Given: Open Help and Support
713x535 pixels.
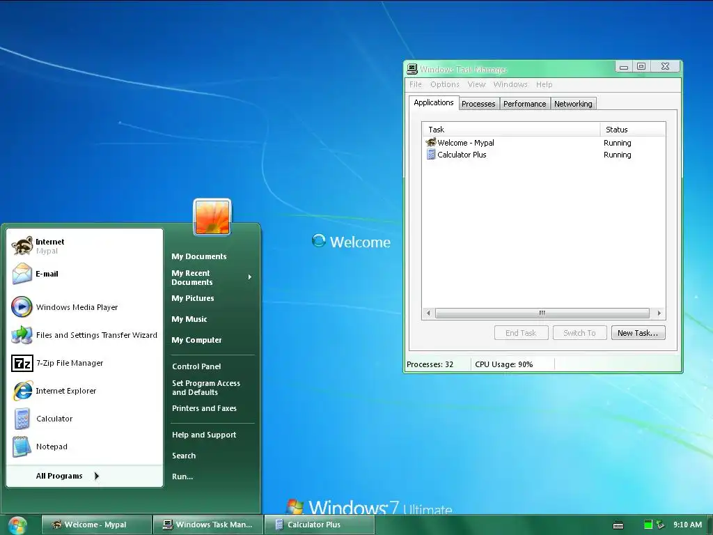Looking at the screenshot, I should (x=204, y=435).
